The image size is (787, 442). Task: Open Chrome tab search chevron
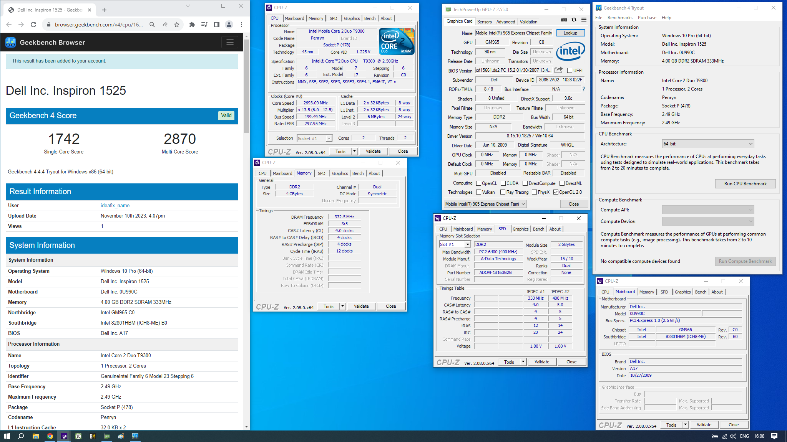click(x=188, y=6)
